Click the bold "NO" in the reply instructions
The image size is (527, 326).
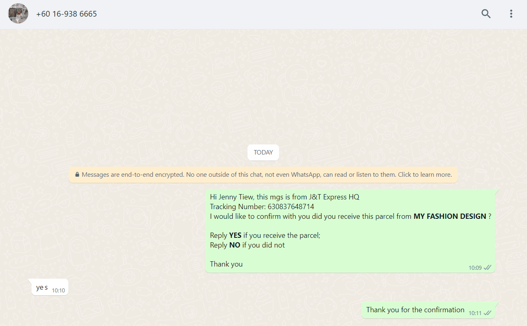pyautogui.click(x=235, y=245)
